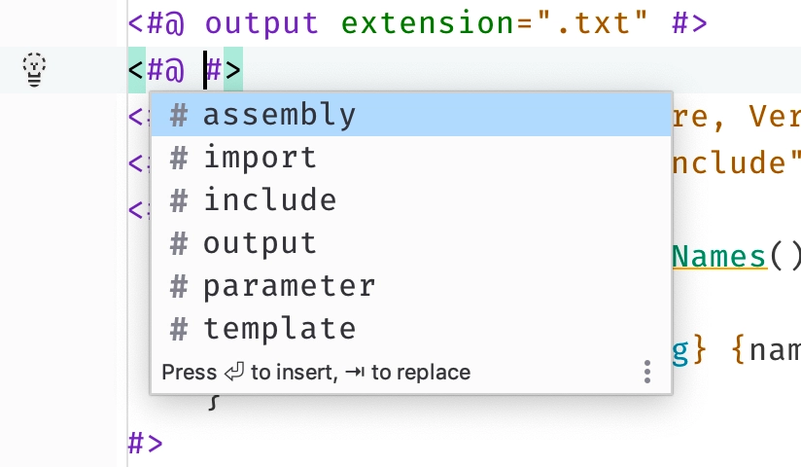Viewport: 801px width, 467px height.
Task: Click the underlined Names method reference
Action: (x=719, y=257)
